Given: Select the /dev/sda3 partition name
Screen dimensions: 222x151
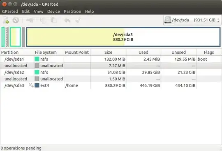Looking at the screenshot, I should (14, 85).
